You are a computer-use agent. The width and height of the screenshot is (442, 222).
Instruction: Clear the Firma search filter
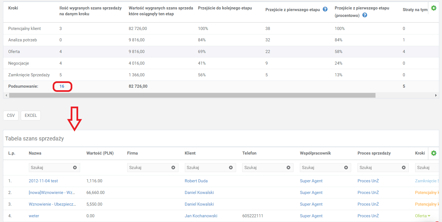(x=173, y=168)
